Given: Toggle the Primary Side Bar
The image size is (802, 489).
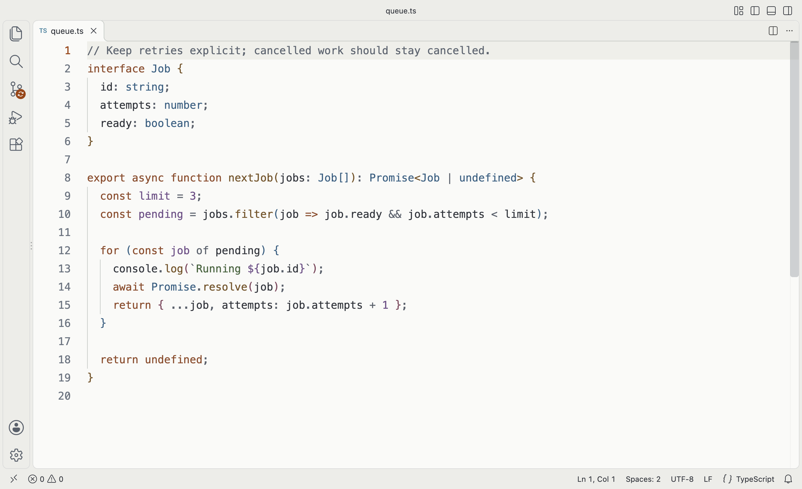Looking at the screenshot, I should coord(755,11).
